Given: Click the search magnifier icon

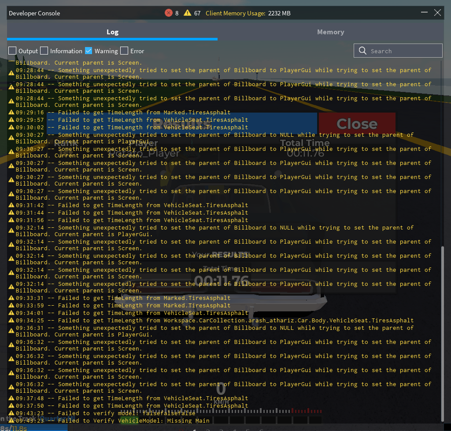Looking at the screenshot, I should 363,51.
